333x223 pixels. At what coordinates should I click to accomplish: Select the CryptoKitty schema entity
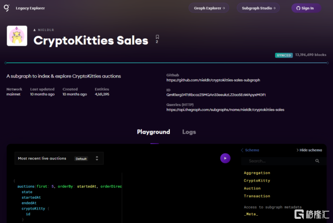pos(257,180)
